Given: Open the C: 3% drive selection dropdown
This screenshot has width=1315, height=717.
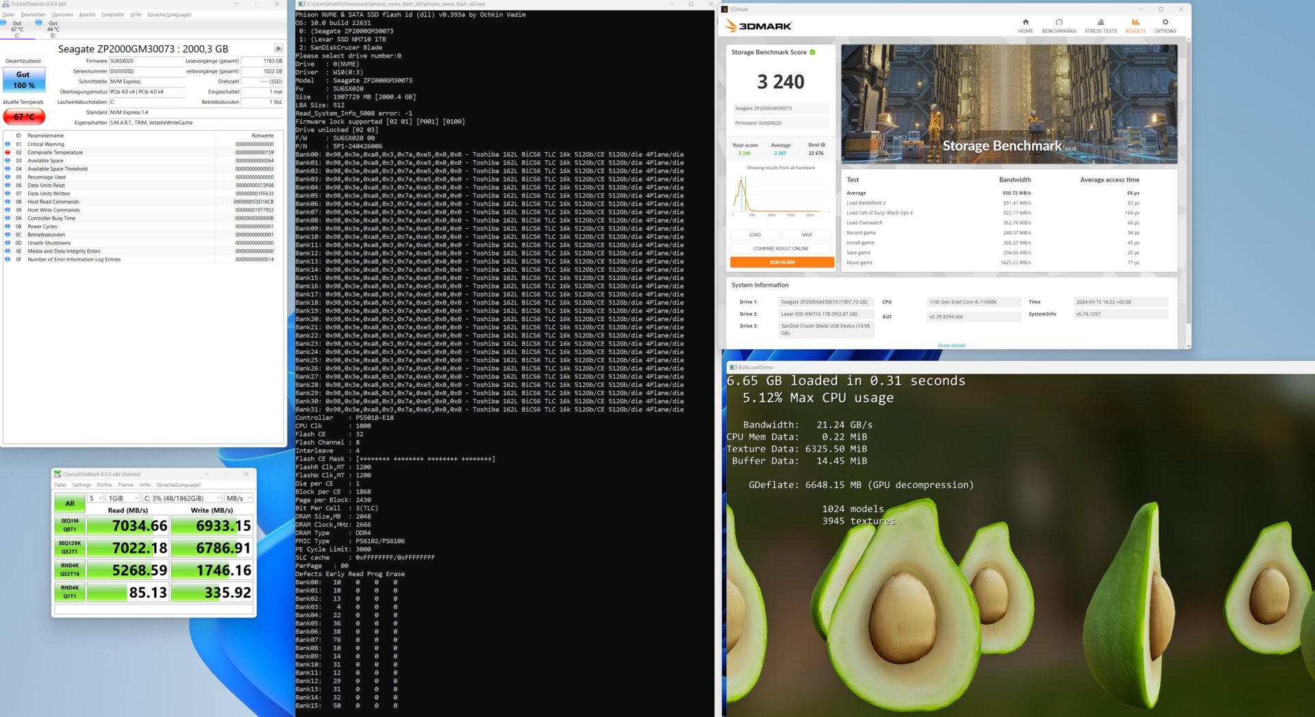Looking at the screenshot, I should click(x=182, y=498).
